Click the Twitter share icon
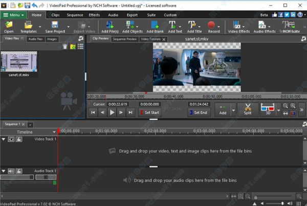This screenshot has height=206, width=307. [287, 15]
